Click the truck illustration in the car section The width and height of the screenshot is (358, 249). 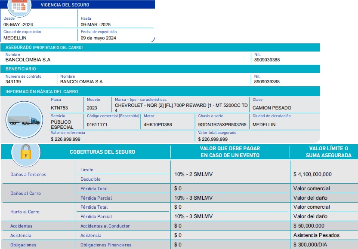pyautogui.click(x=25, y=120)
